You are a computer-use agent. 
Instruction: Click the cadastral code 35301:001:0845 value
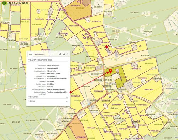(x=53, y=73)
